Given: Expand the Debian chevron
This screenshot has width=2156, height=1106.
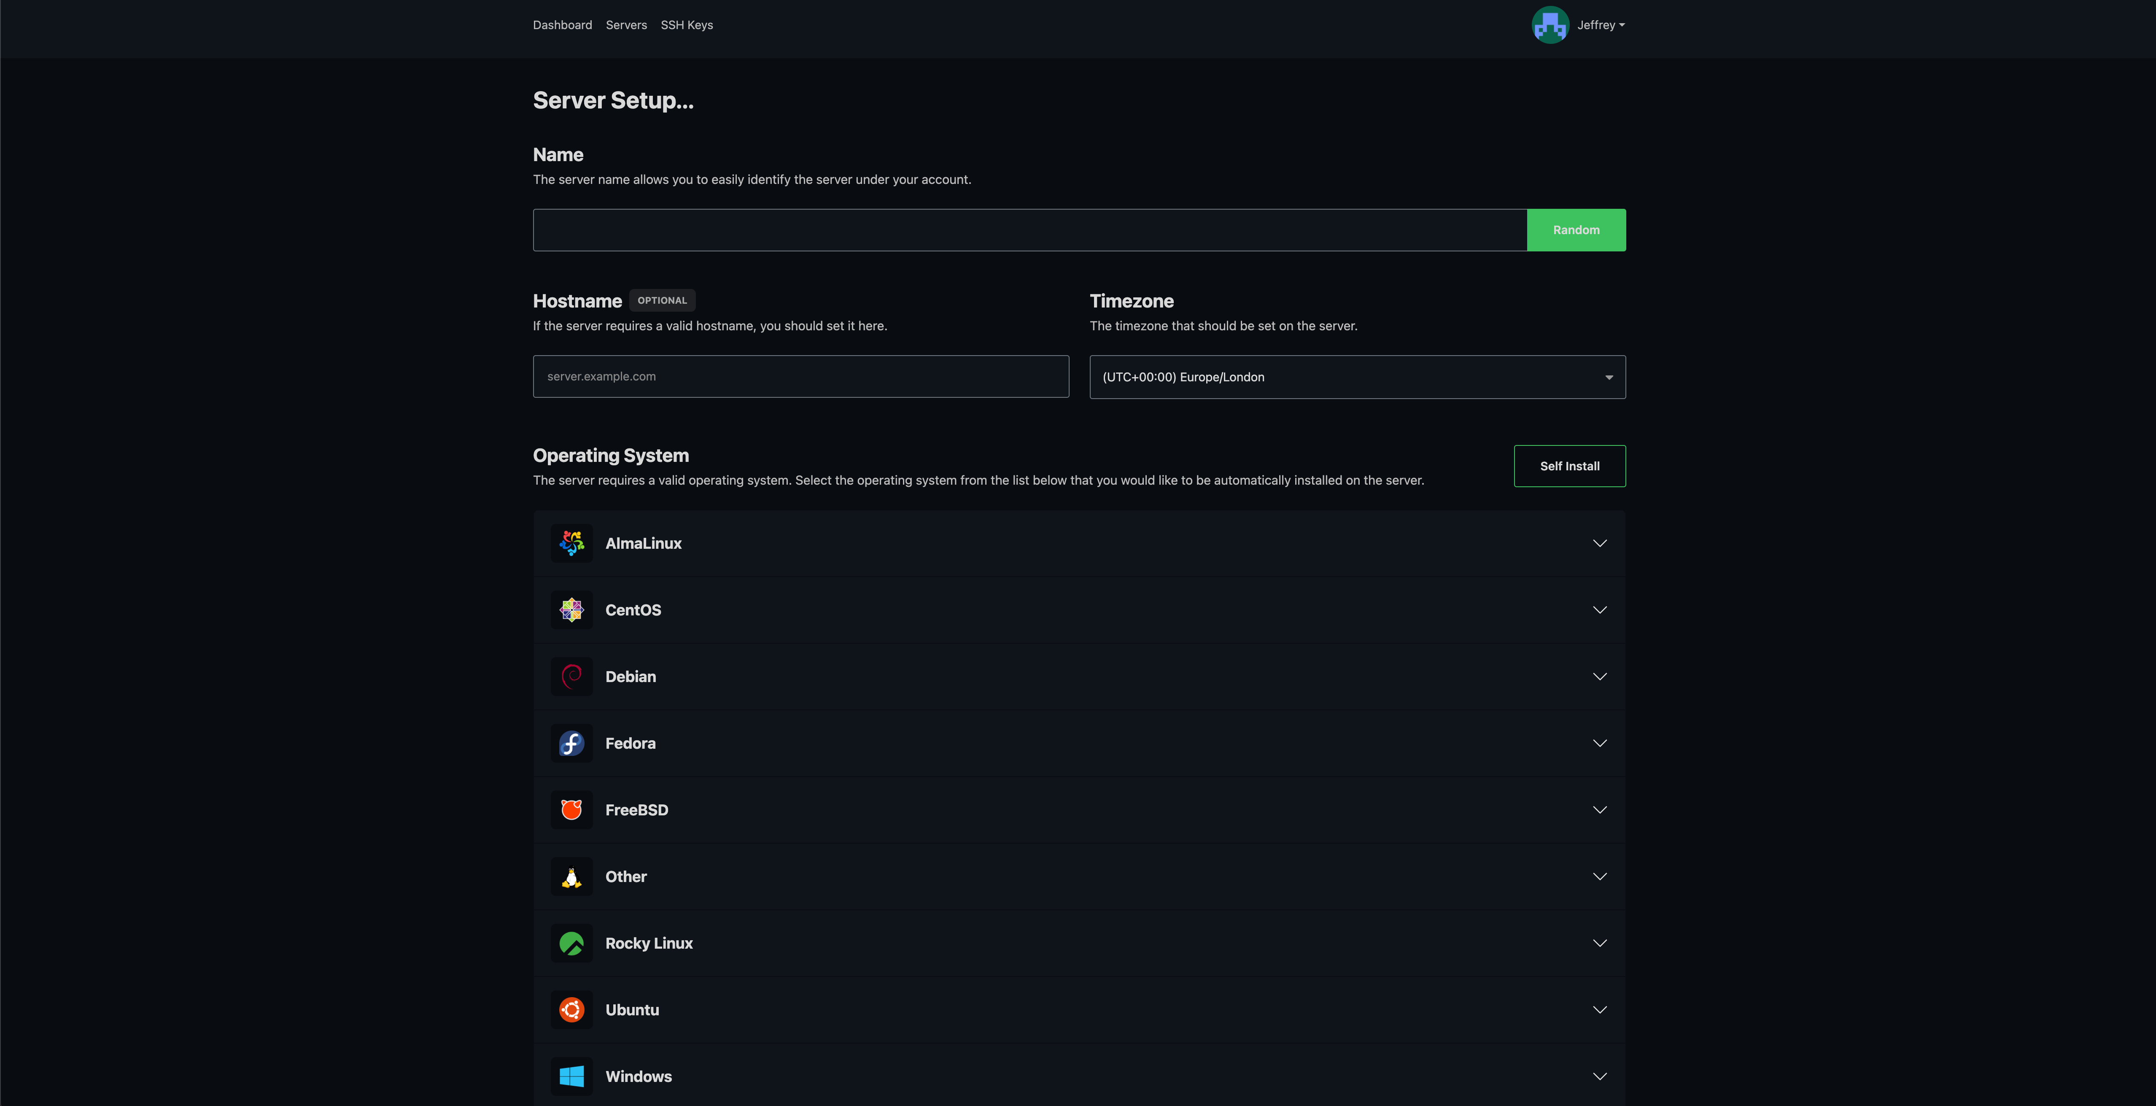Looking at the screenshot, I should 1599,677.
